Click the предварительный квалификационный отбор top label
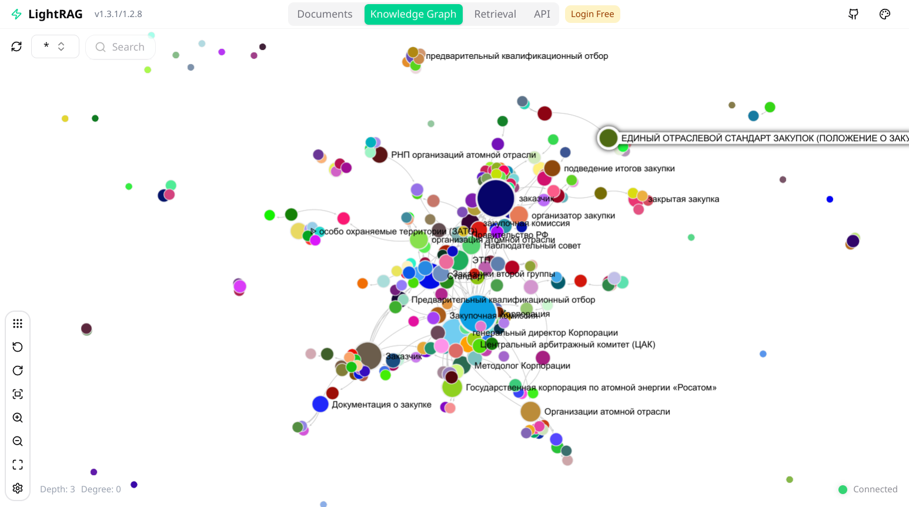This screenshot has width=909, height=507. pos(517,56)
